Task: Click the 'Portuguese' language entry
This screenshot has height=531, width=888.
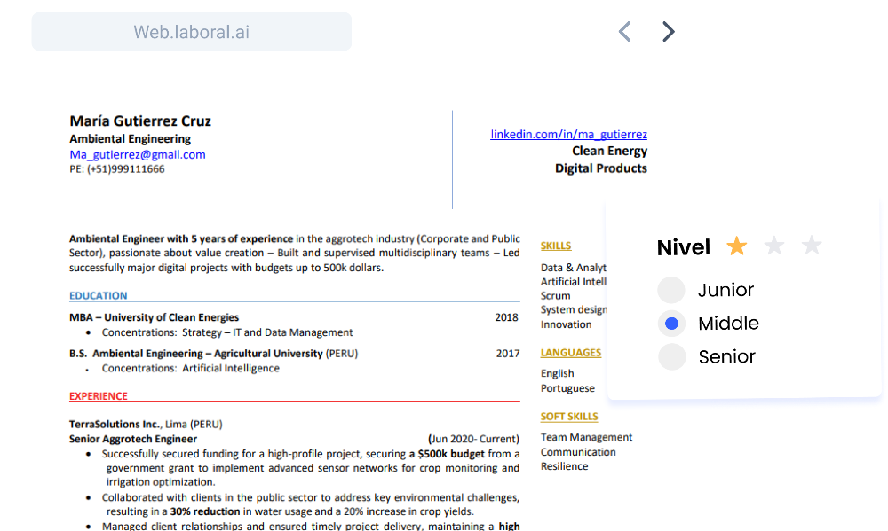Action: pos(567,388)
